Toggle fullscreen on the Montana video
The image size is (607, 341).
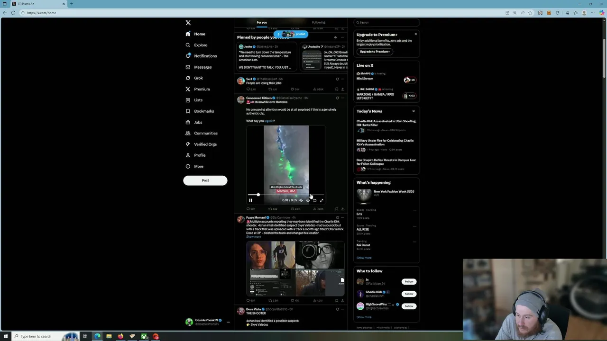[x=322, y=200]
